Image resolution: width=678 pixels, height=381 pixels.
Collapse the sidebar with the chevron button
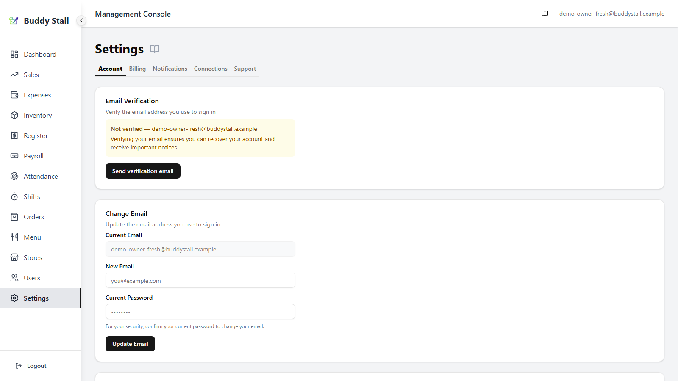click(x=81, y=20)
